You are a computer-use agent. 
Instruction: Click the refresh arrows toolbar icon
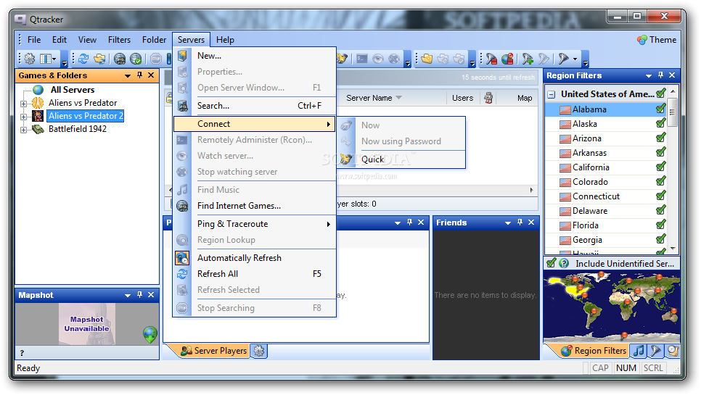83,59
